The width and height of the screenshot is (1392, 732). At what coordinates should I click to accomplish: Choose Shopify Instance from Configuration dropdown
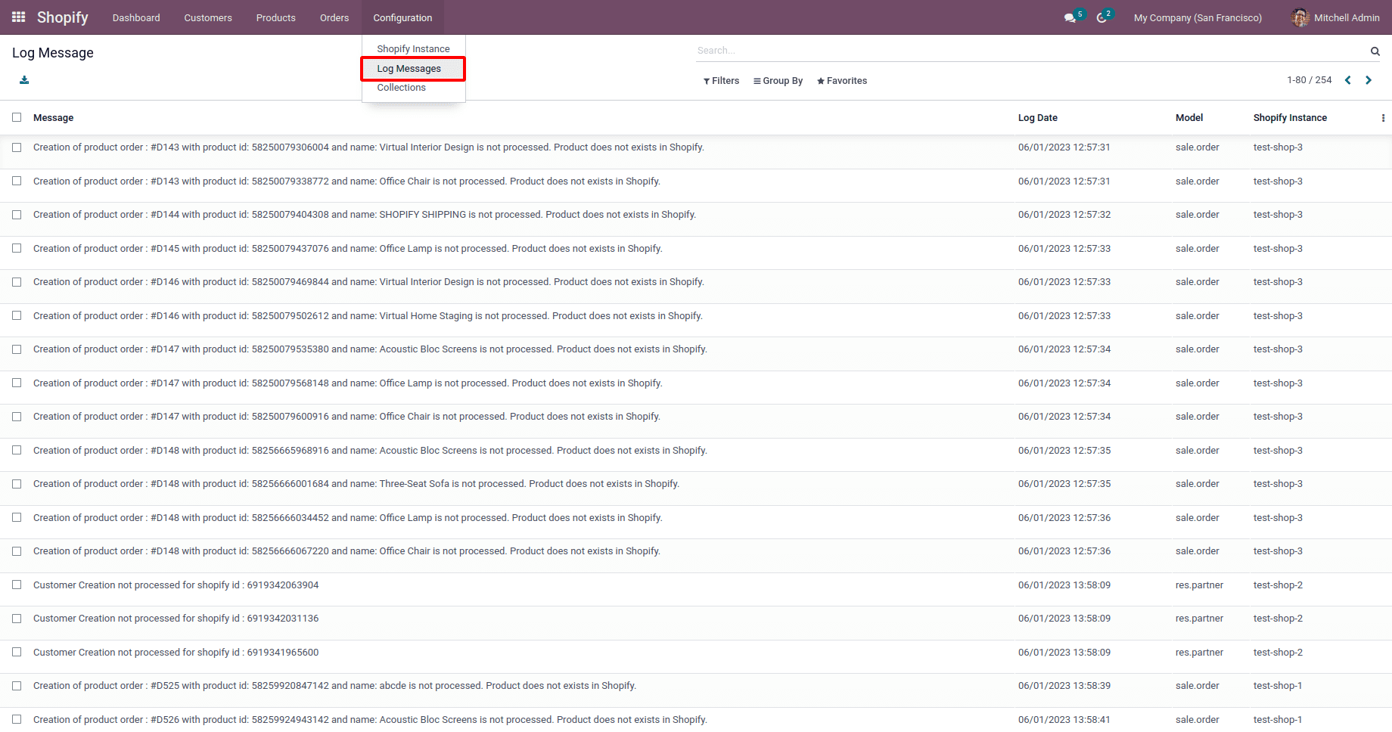point(413,49)
